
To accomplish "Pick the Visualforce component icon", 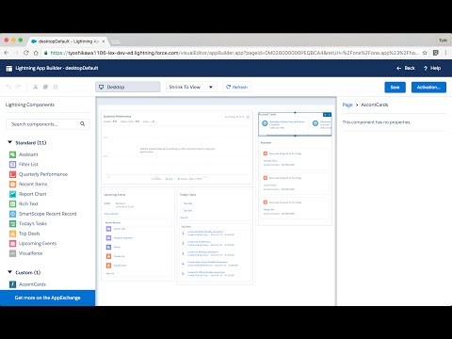I will pyautogui.click(x=12, y=253).
